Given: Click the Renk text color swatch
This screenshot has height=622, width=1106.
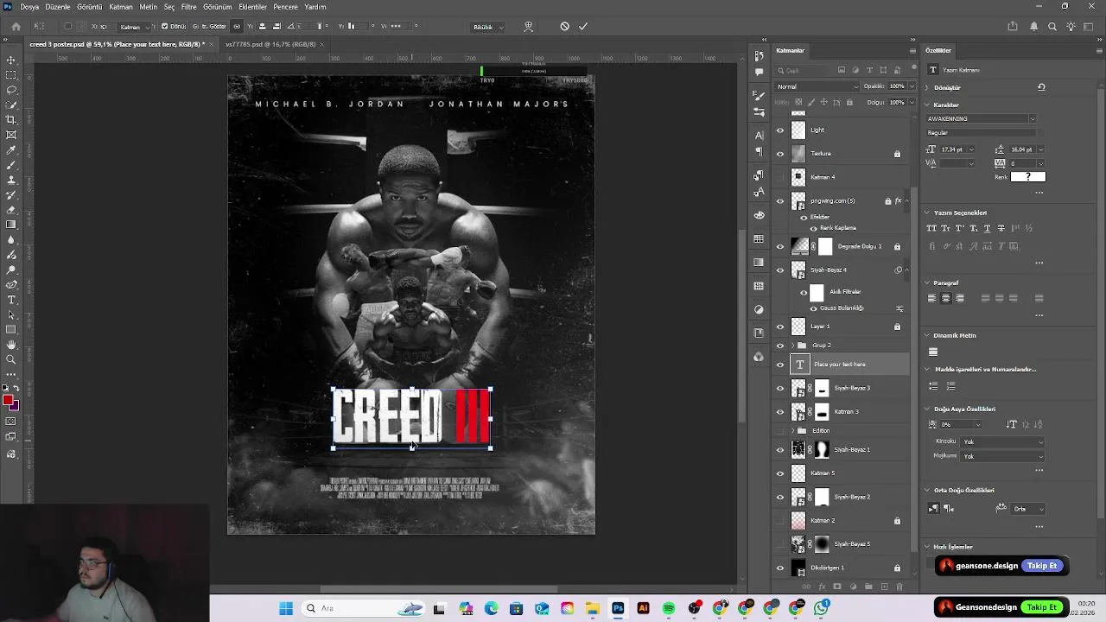Looking at the screenshot, I should (x=1028, y=176).
